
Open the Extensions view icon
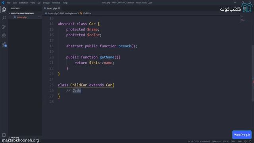[x=4, y=44]
